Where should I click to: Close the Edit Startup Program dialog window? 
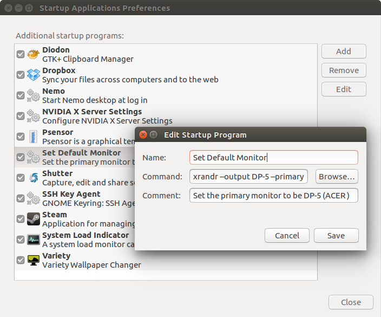click(x=143, y=134)
